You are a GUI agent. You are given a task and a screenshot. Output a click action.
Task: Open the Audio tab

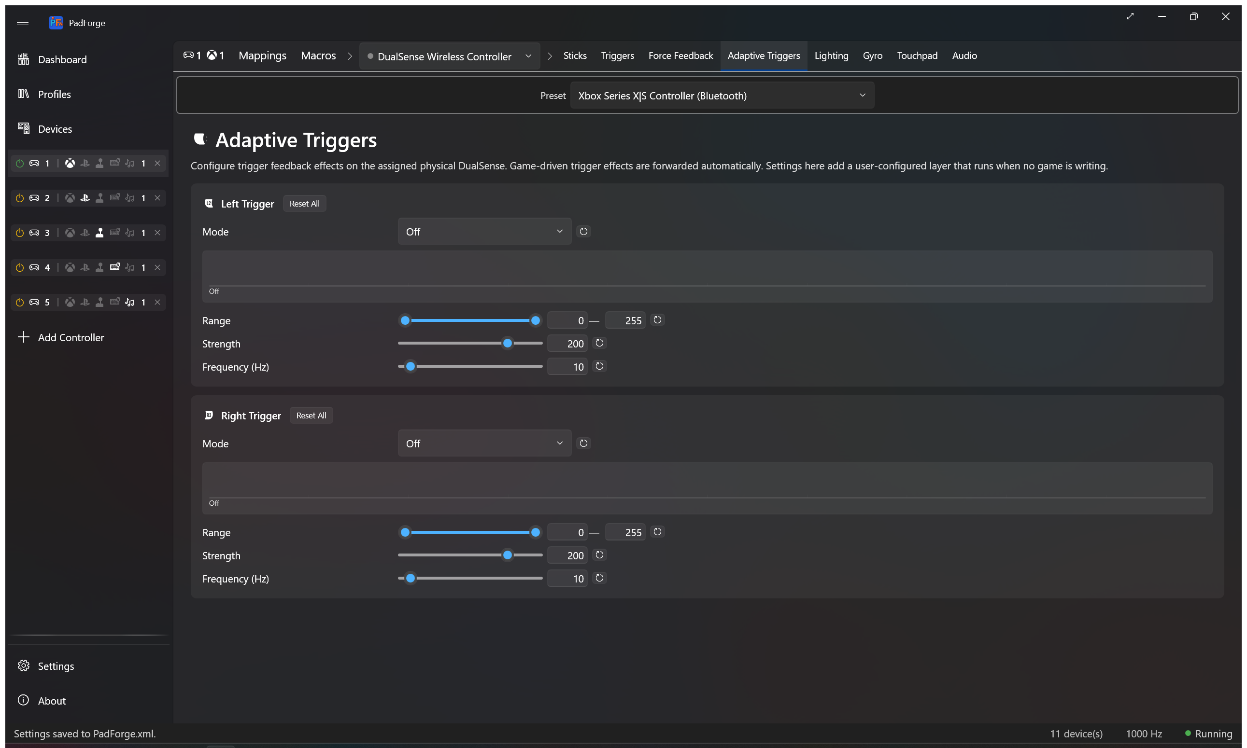(964, 55)
